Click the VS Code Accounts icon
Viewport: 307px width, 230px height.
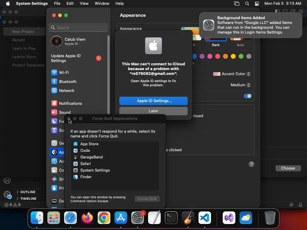point(7,180)
